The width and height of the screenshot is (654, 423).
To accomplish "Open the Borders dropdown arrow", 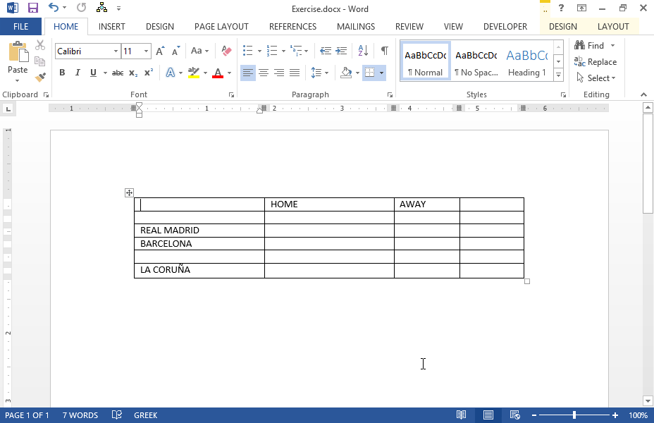I will (x=381, y=73).
